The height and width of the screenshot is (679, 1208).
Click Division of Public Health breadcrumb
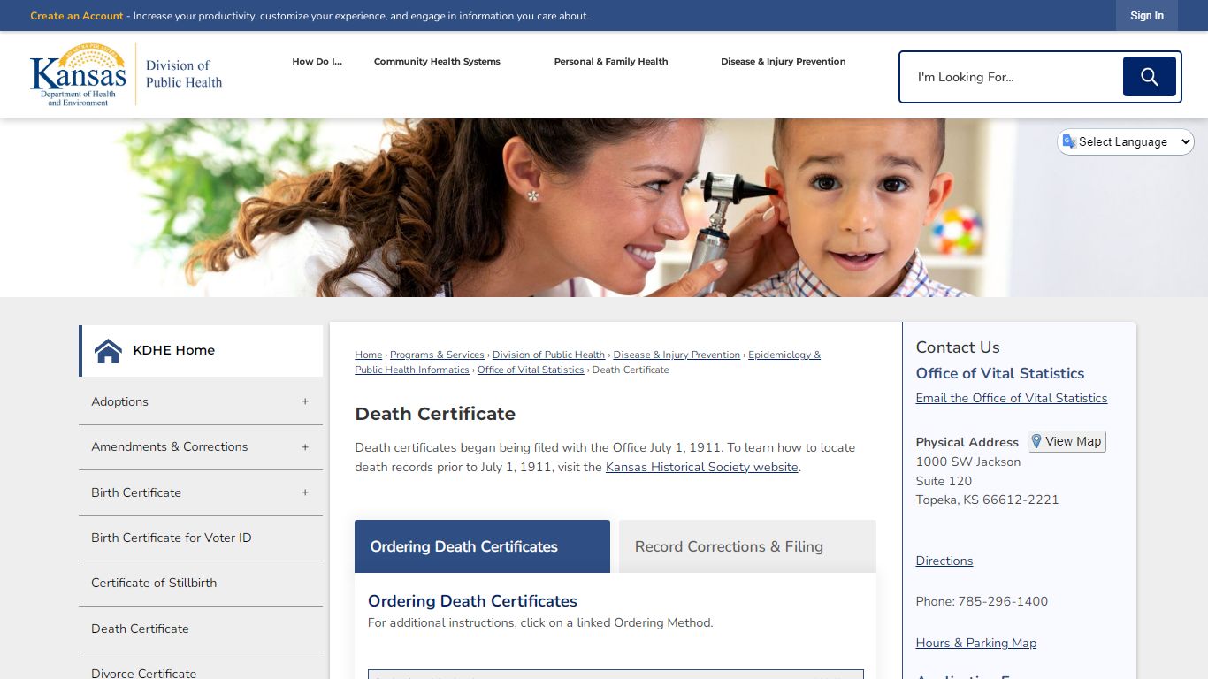548,355
